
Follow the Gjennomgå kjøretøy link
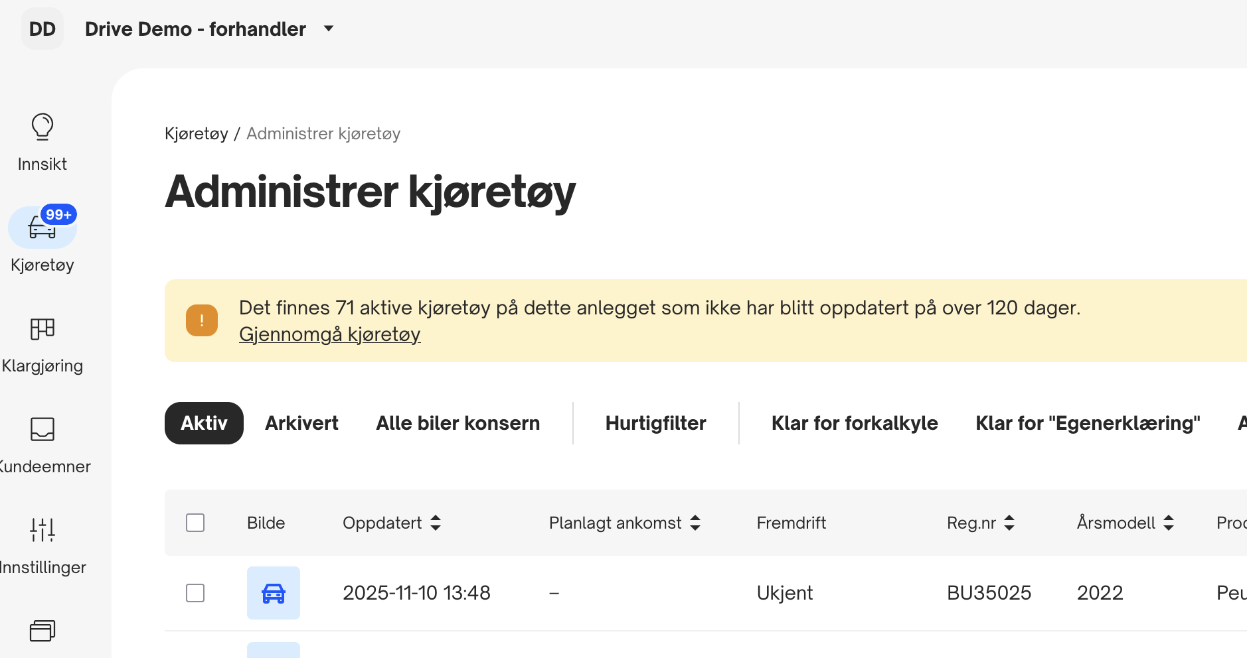click(329, 334)
